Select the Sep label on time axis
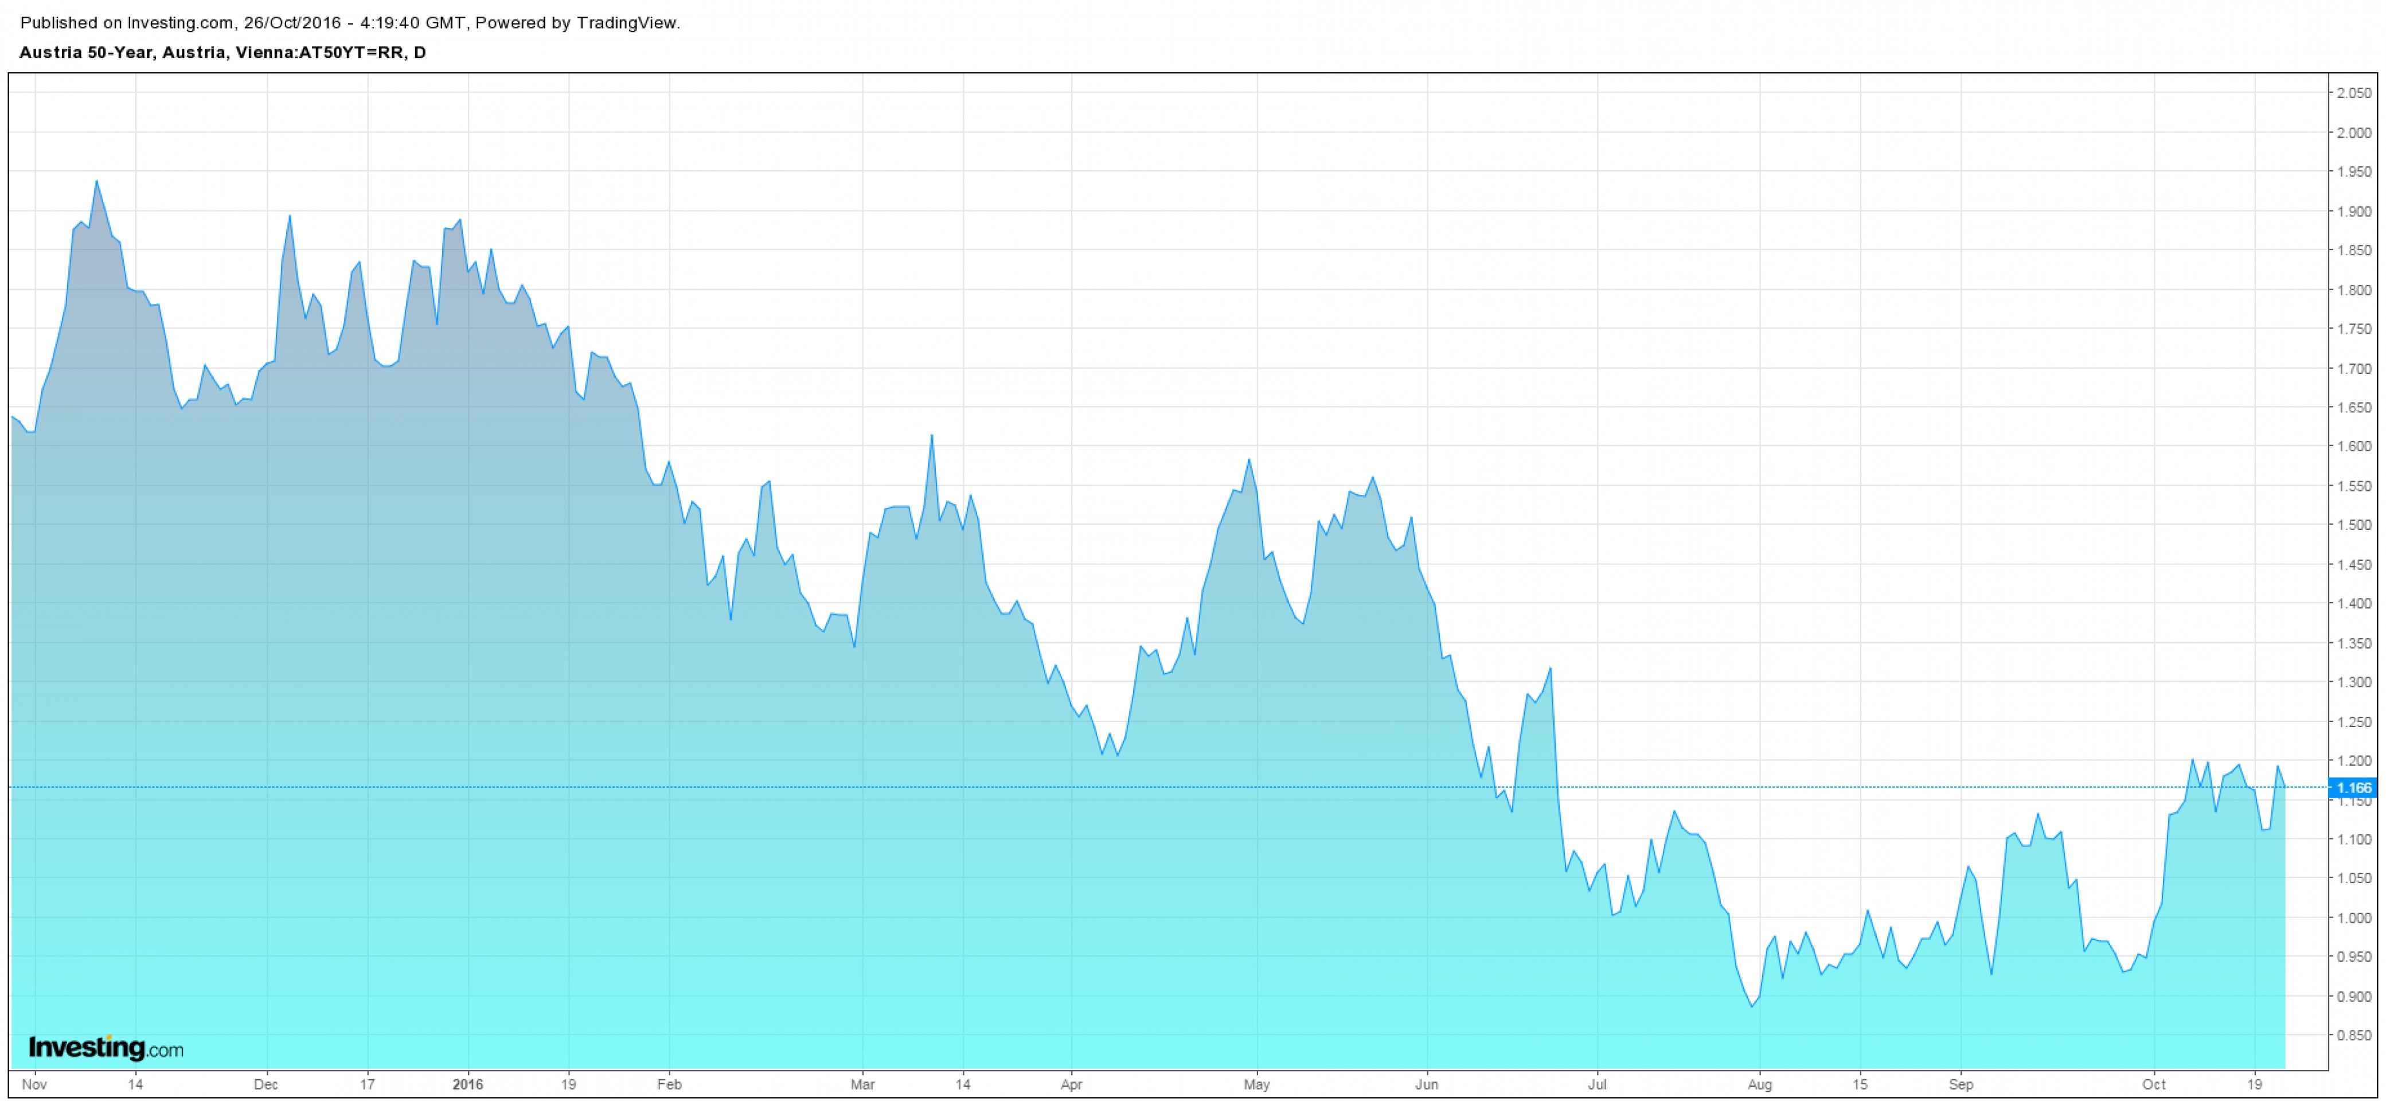2386x1101 pixels. 1961,1084
